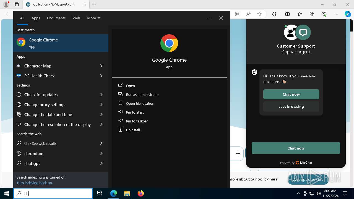354x199 pixels.
Task: Click the PC Health Check icon
Action: point(19,76)
